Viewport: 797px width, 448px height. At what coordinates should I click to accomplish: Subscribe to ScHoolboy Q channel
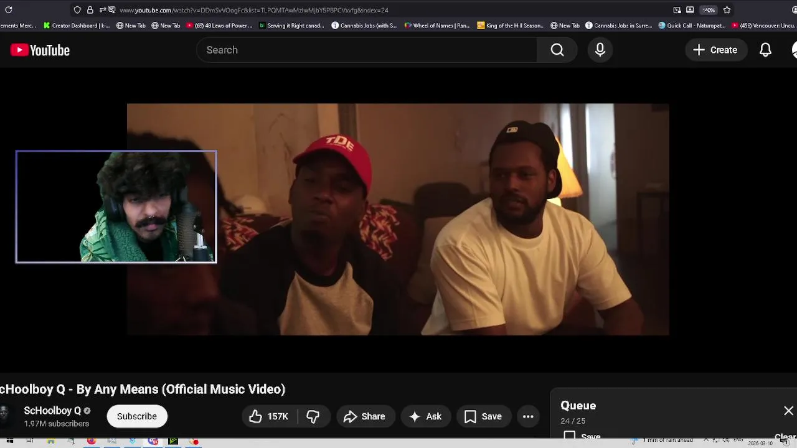[x=137, y=416]
